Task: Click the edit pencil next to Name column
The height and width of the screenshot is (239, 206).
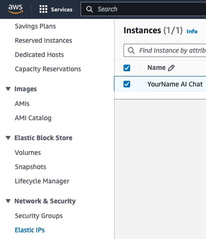Action: [171, 68]
